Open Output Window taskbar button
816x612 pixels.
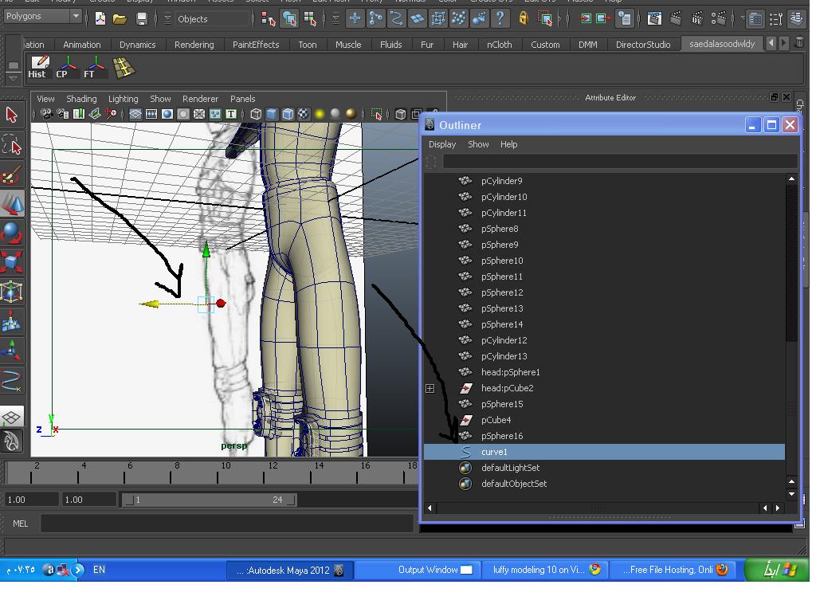[418, 571]
